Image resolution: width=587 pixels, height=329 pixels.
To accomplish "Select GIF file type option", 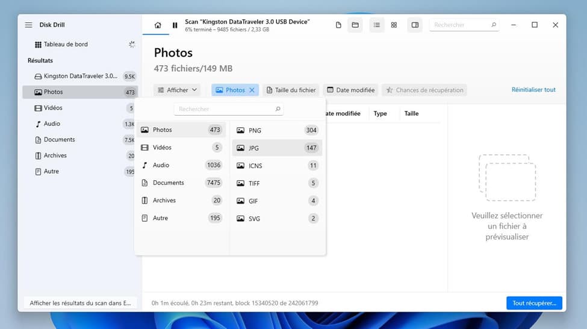I will (277, 201).
